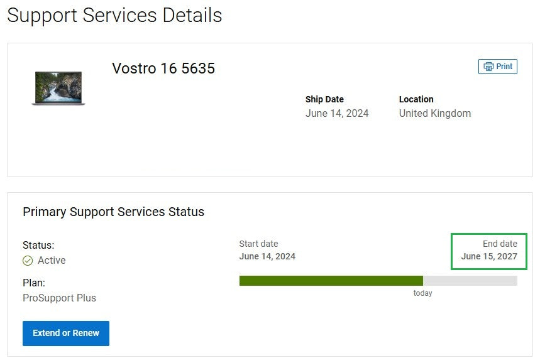Click the green portion of warranty progress bar
The width and height of the screenshot is (540, 363).
[331, 281]
